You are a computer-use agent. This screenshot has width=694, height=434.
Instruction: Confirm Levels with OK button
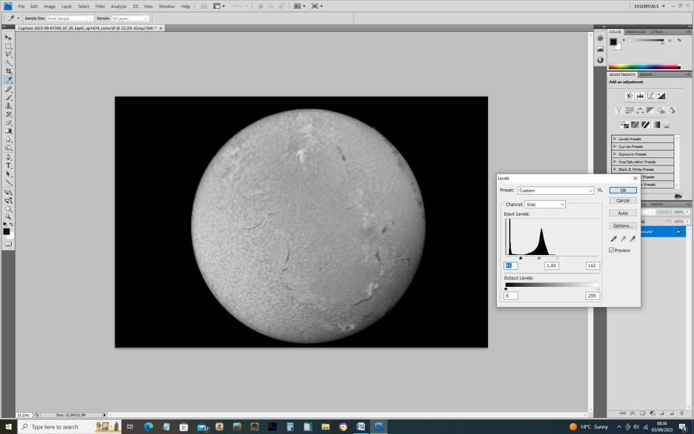(623, 191)
